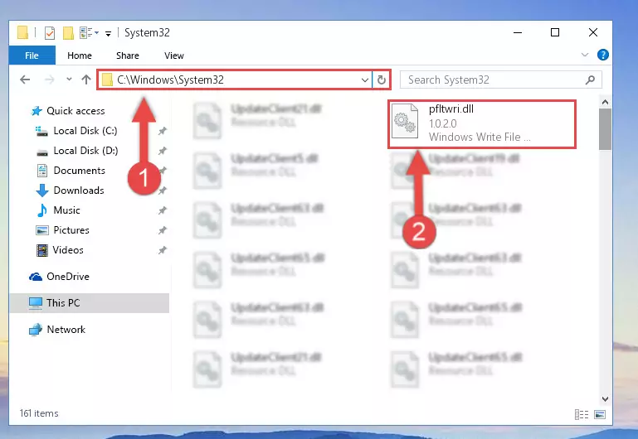Switch to details view icon in status bar
Viewport: 638px width, 439px height.
(582, 415)
